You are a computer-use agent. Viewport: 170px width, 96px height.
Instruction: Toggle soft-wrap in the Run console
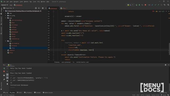7,75
